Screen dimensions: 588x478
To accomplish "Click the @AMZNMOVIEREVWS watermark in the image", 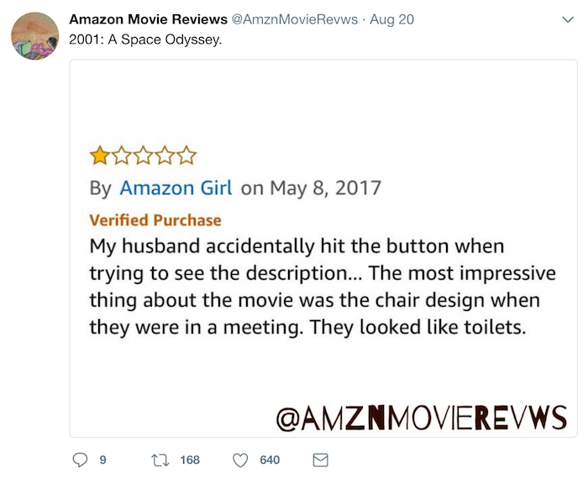I will (x=422, y=418).
